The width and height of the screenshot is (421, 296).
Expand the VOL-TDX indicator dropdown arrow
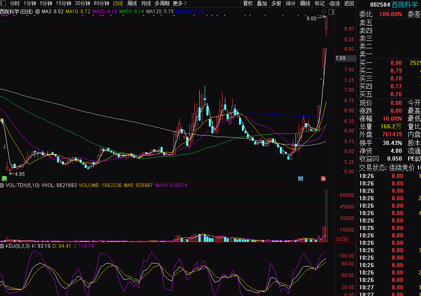coord(2,185)
